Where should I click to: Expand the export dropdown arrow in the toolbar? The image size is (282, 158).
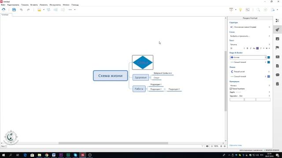click(277, 10)
